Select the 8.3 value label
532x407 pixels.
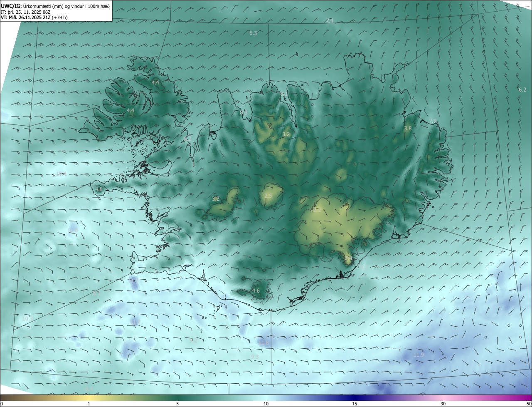point(244,112)
